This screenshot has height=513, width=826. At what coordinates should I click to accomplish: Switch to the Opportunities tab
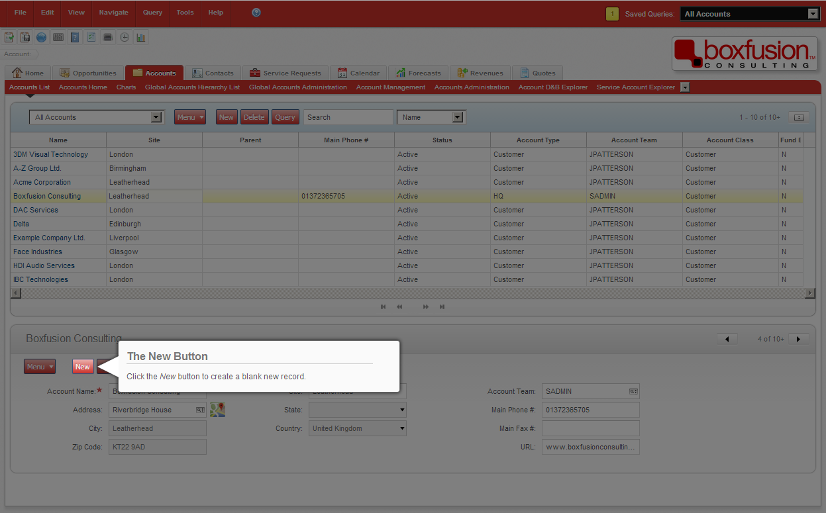click(88, 73)
